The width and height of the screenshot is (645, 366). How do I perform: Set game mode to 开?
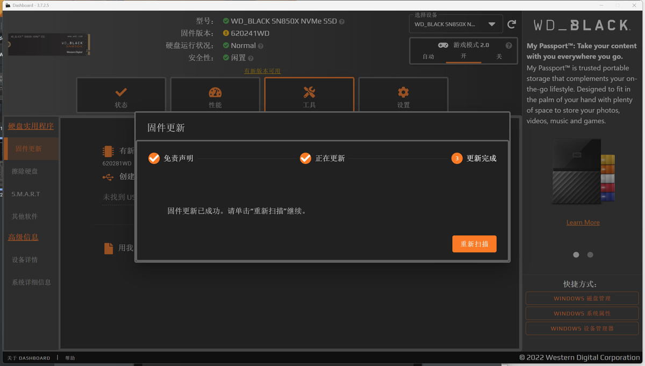pos(463,56)
